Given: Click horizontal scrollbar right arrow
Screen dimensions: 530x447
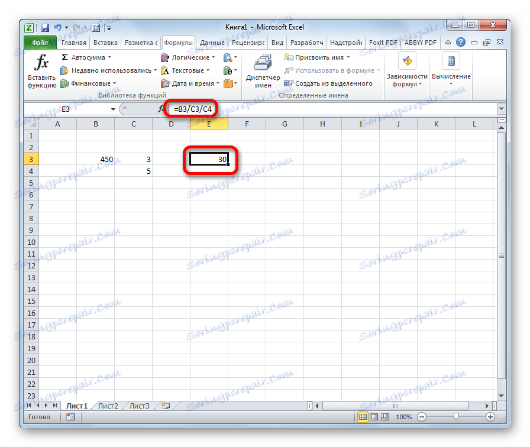Looking at the screenshot, I should [487, 406].
